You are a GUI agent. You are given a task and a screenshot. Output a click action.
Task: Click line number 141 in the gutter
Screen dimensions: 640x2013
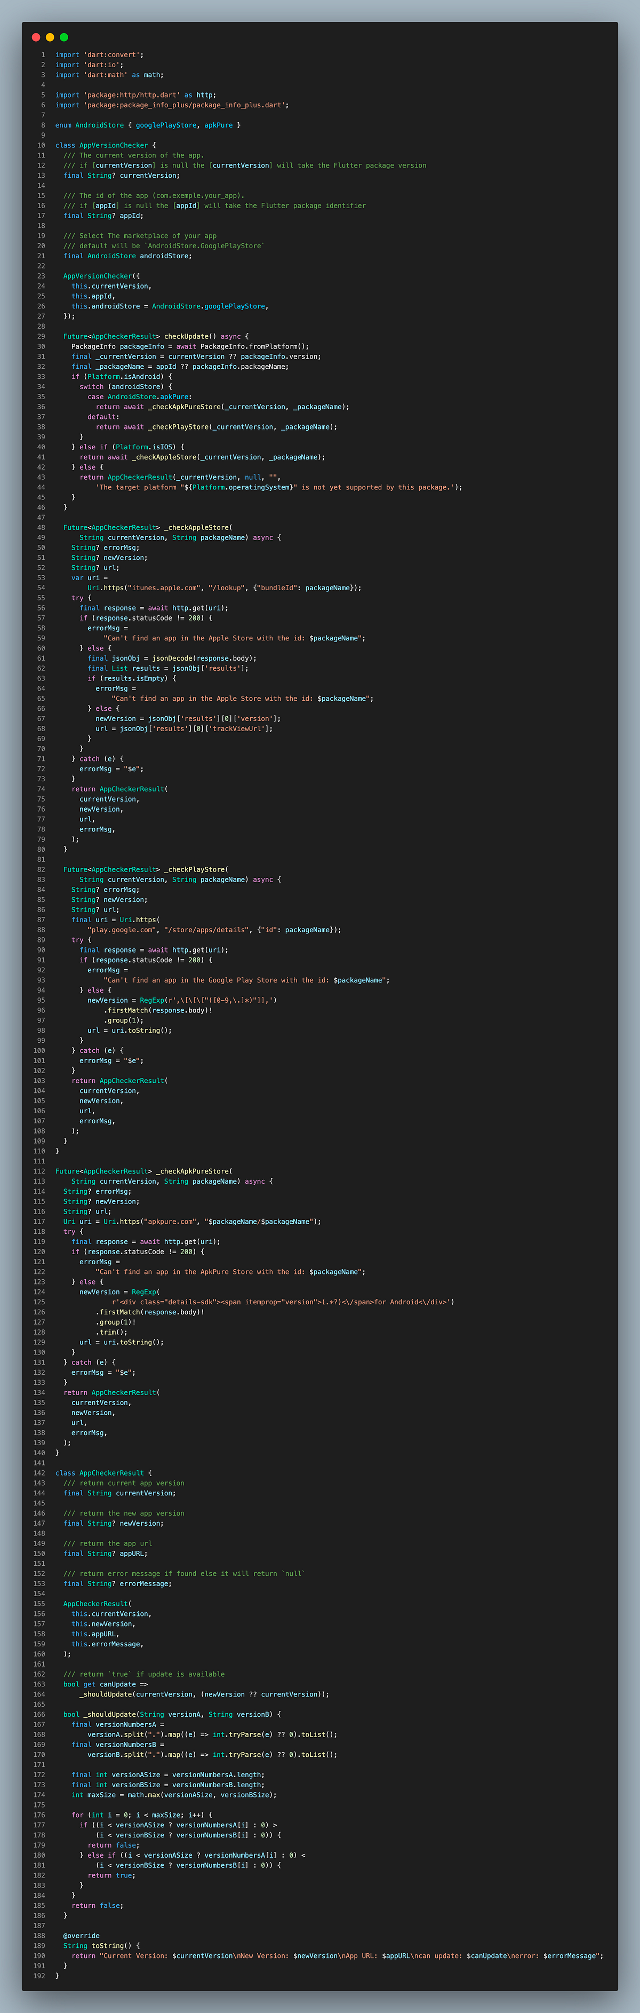39,1463
